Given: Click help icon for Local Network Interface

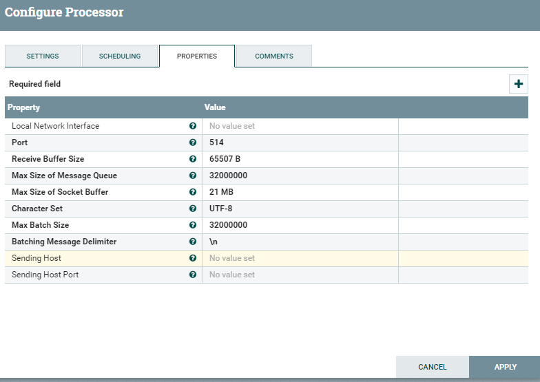Looking at the screenshot, I should (x=193, y=126).
